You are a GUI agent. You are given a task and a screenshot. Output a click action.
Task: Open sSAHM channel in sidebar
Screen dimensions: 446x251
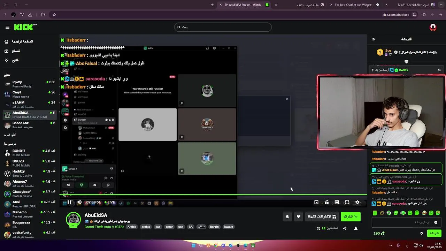click(30, 105)
